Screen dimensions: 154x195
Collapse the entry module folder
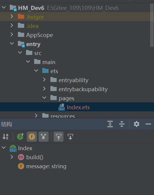12,44
